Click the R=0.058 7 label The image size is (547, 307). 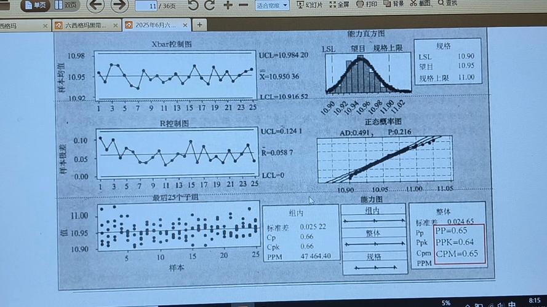point(277,152)
